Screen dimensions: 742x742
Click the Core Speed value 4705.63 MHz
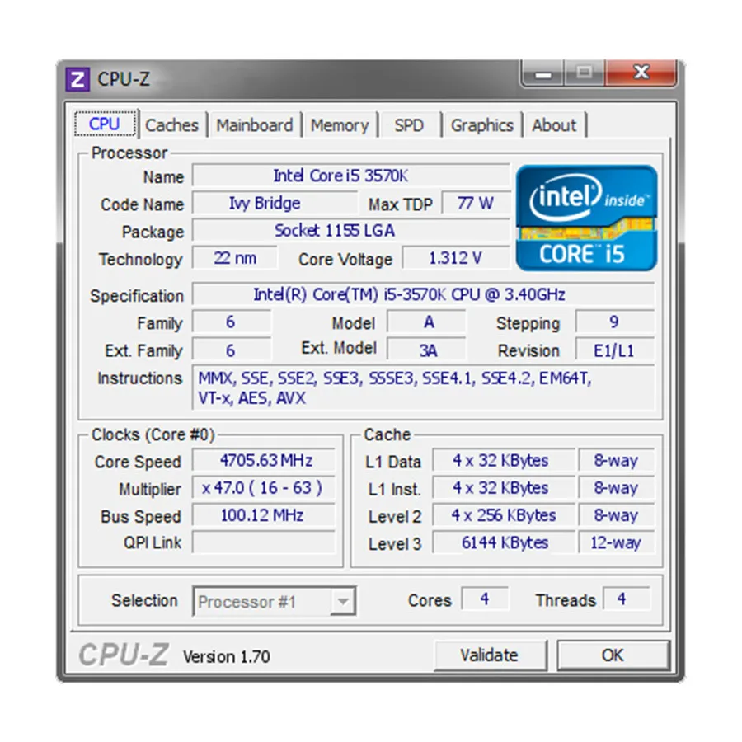pyautogui.click(x=264, y=460)
